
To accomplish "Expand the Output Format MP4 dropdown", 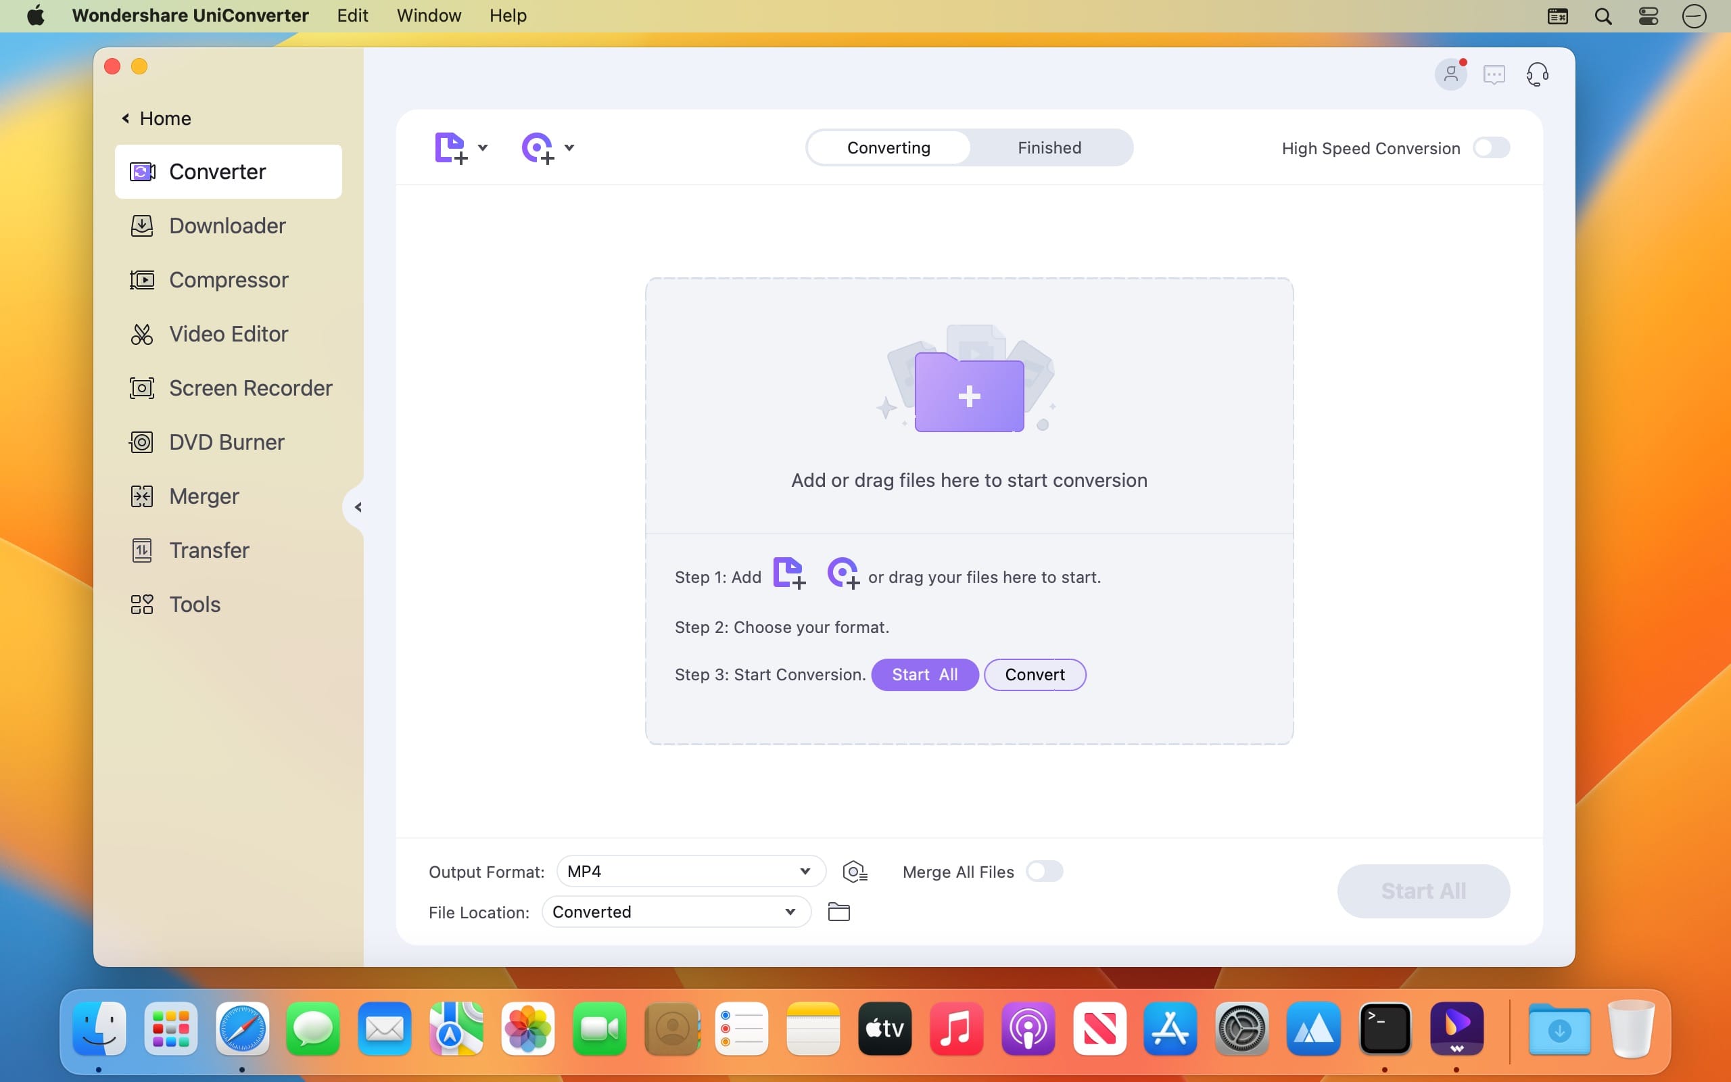I will [x=691, y=872].
